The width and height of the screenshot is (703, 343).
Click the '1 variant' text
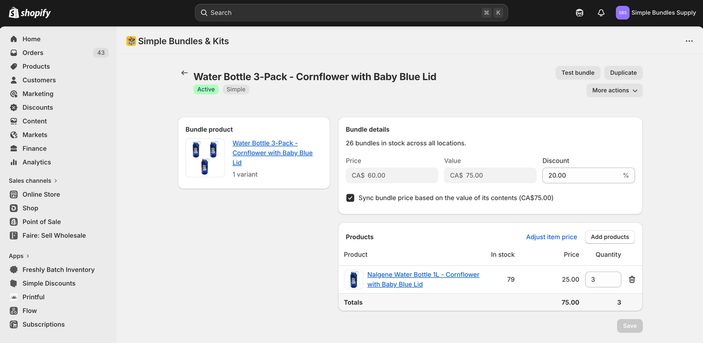pos(245,174)
